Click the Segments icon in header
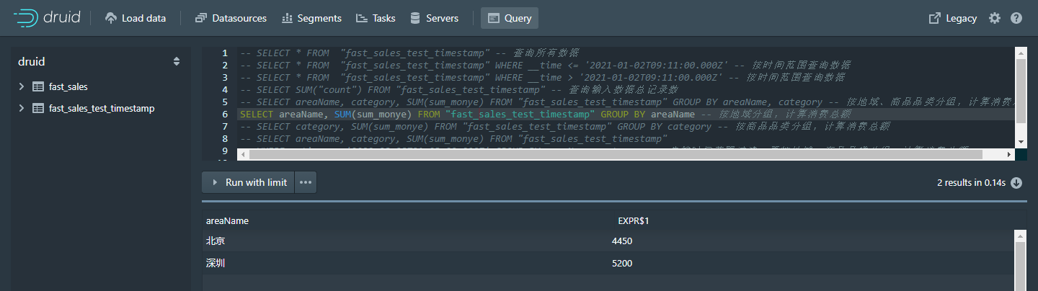Image resolution: width=1038 pixels, height=291 pixels. (x=287, y=18)
